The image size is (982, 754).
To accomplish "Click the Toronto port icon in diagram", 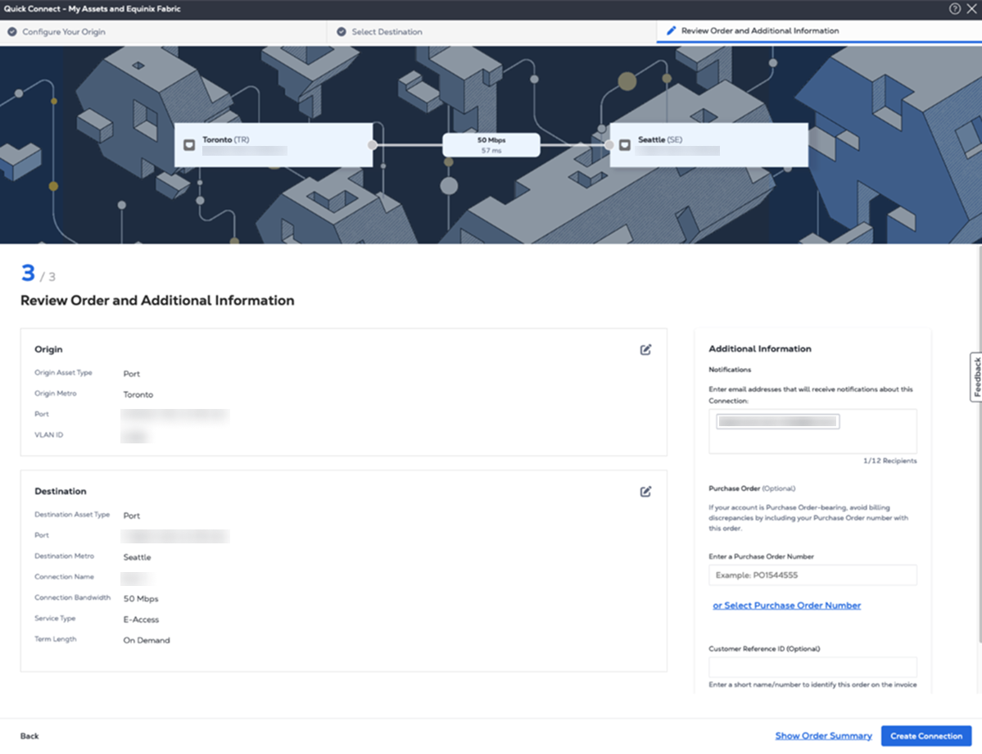I will click(189, 145).
